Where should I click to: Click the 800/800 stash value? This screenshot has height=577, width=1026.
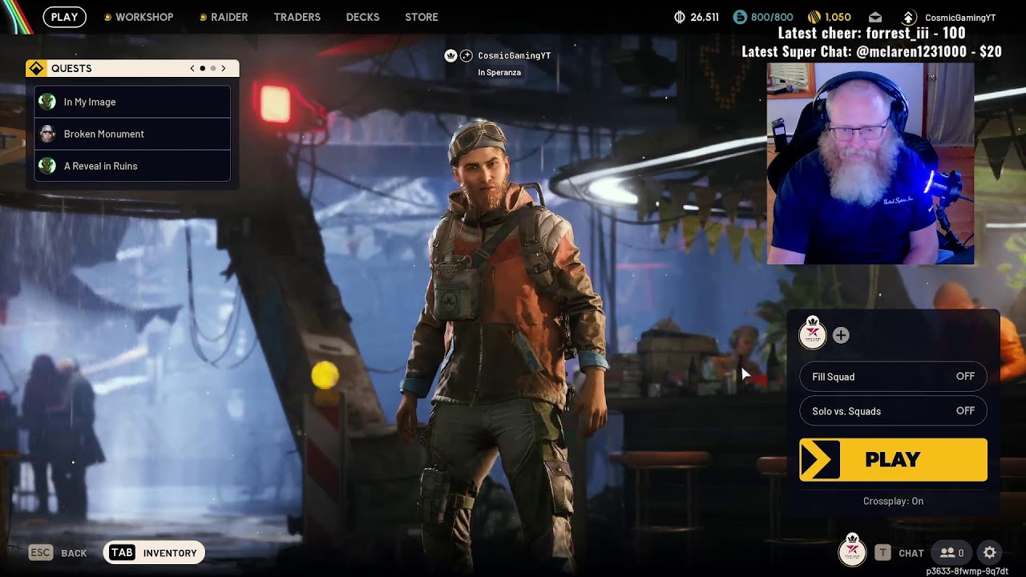click(772, 18)
